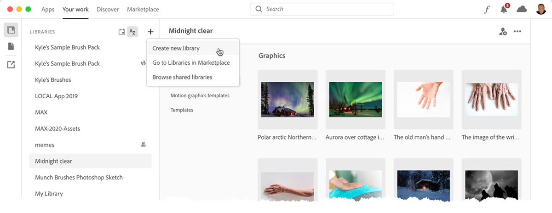
Task: Sort libraries alphabetically with the AZ icon
Action: click(x=132, y=32)
